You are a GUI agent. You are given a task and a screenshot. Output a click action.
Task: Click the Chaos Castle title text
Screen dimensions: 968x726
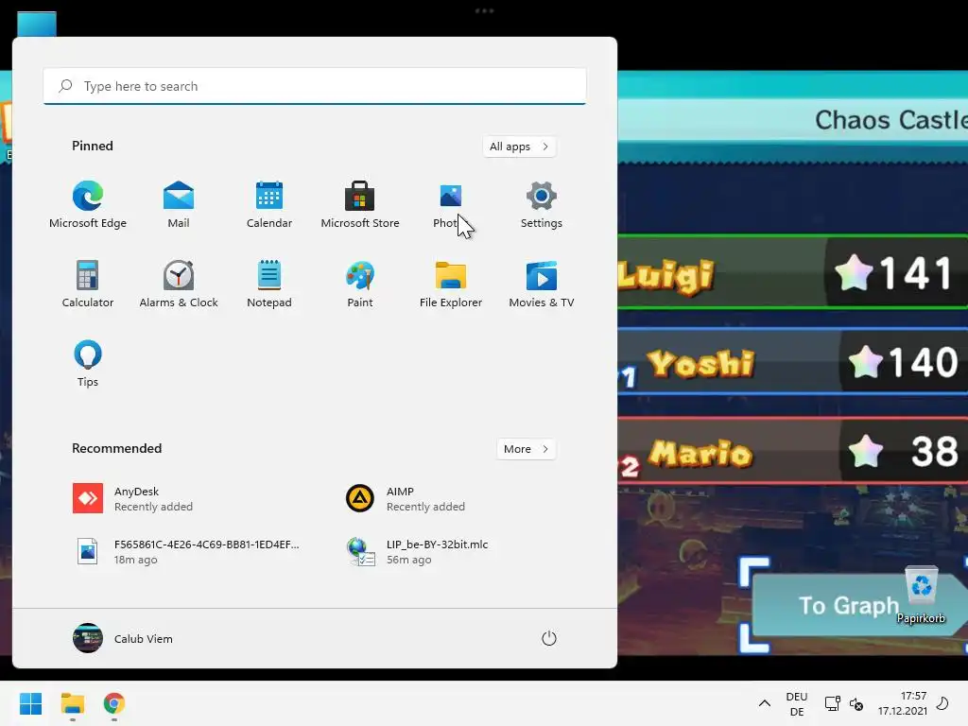click(890, 120)
